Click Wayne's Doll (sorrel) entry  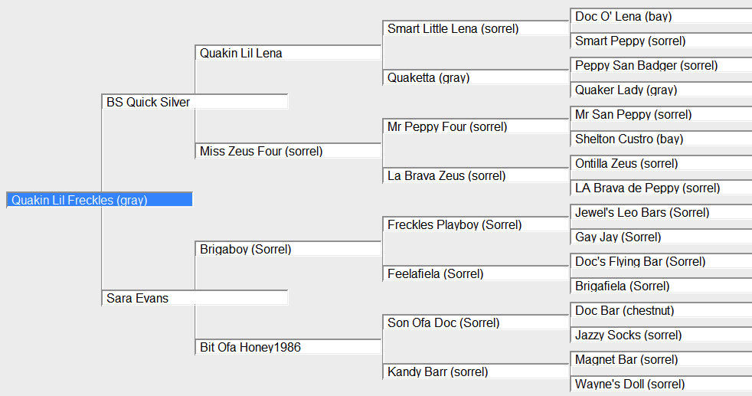(x=661, y=384)
